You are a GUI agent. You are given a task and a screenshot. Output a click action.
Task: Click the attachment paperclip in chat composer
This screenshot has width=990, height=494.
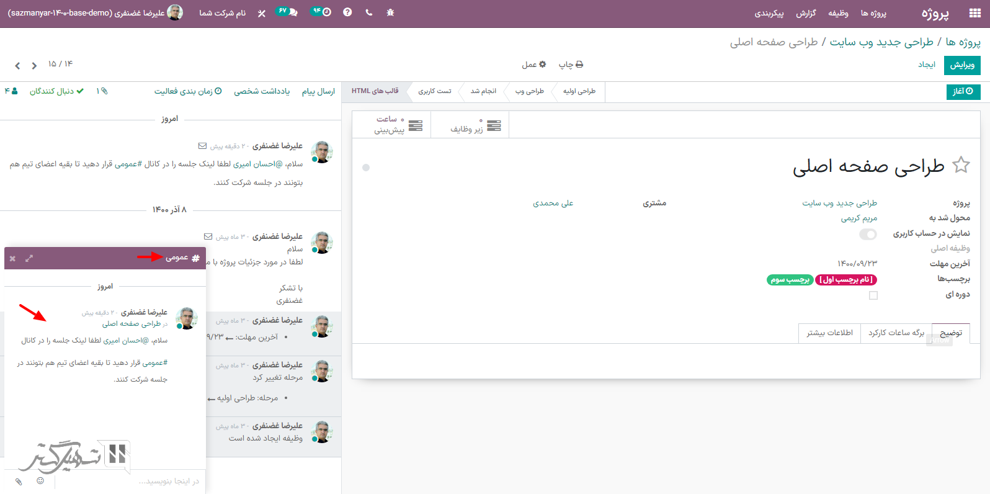pos(19,481)
